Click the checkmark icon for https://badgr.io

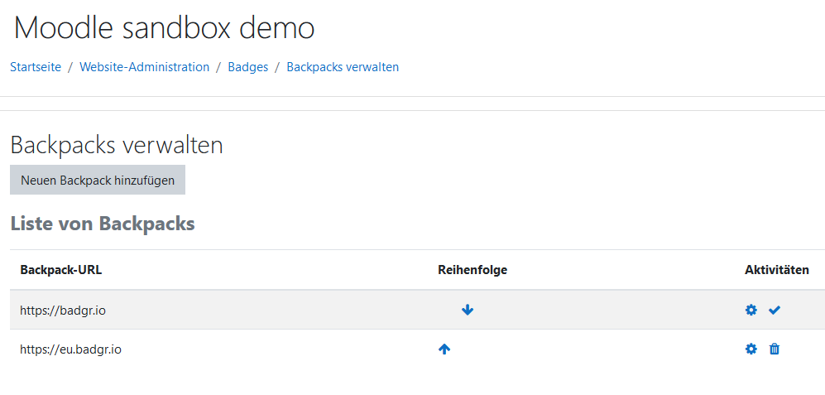[x=774, y=311]
